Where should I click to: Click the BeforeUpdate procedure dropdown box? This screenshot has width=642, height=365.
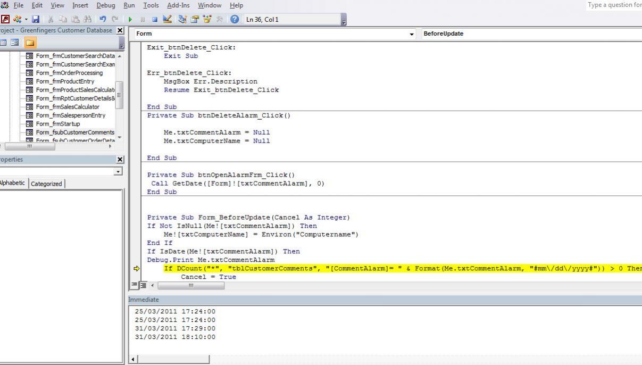pyautogui.click(x=531, y=34)
